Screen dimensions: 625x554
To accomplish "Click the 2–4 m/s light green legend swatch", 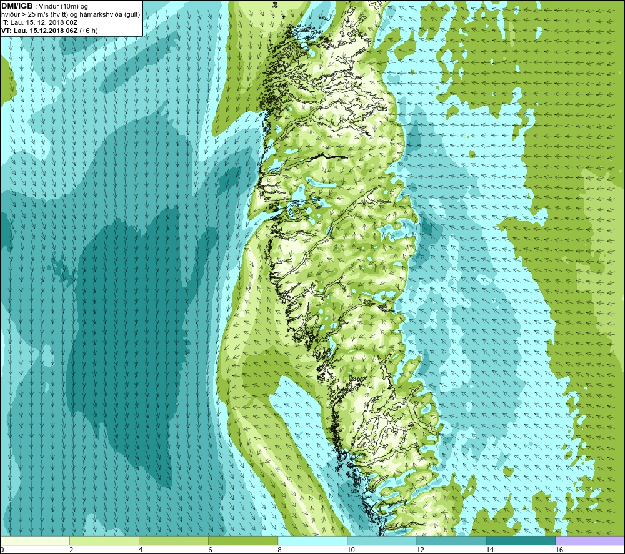I will click(x=104, y=541).
